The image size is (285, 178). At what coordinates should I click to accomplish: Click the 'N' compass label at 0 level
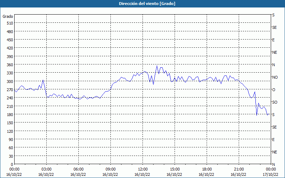(x=274, y=164)
